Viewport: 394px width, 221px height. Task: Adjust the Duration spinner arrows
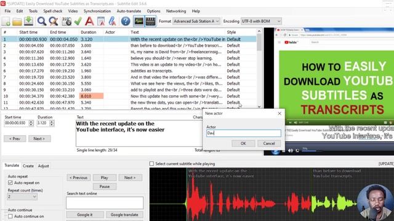click(52, 123)
